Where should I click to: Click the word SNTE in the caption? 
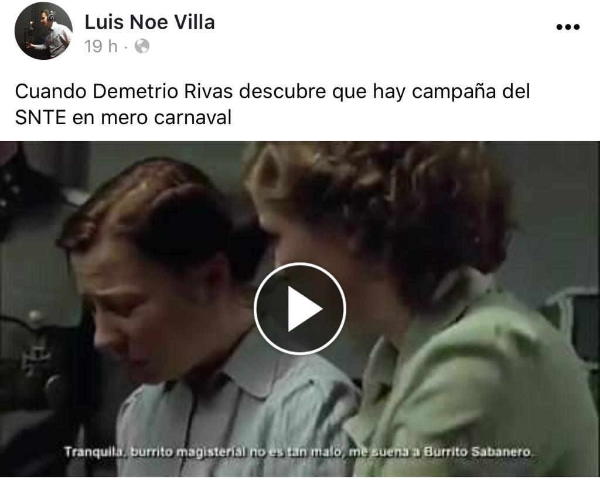coord(40,118)
